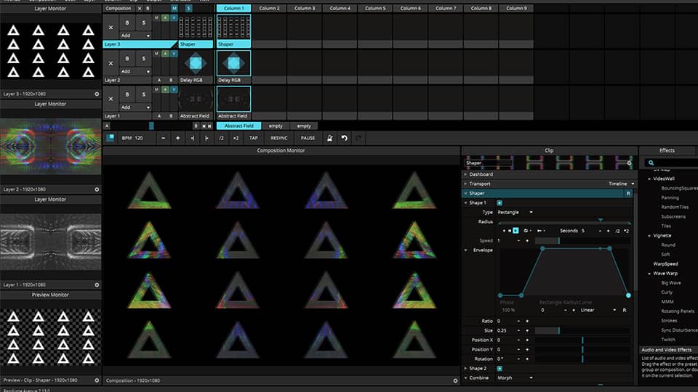The height and width of the screenshot is (392, 698).
Task: Click the RESYNC button
Action: coord(279,138)
